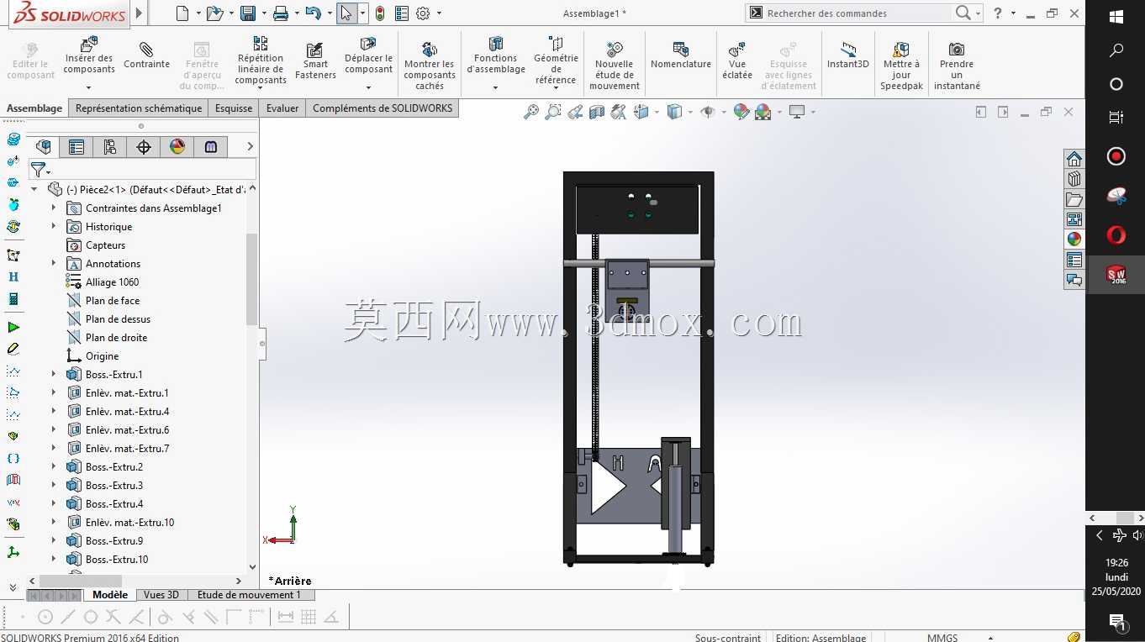This screenshot has height=642, width=1145.
Task: Open the DimXpertManager panel tab
Action: point(144,147)
